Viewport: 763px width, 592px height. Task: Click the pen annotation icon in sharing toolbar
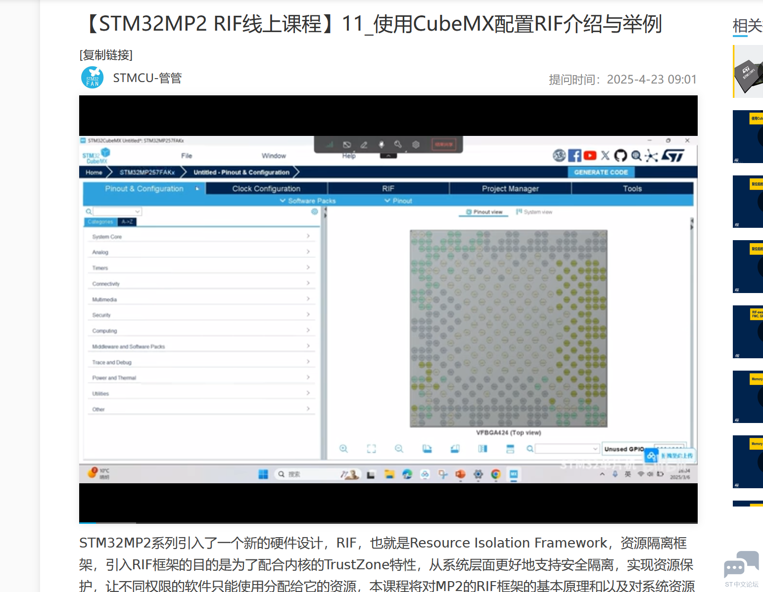tap(364, 145)
